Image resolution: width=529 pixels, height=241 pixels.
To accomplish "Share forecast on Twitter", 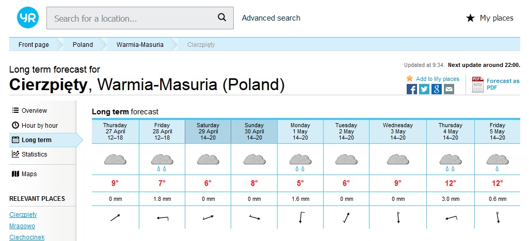I will pos(424,89).
